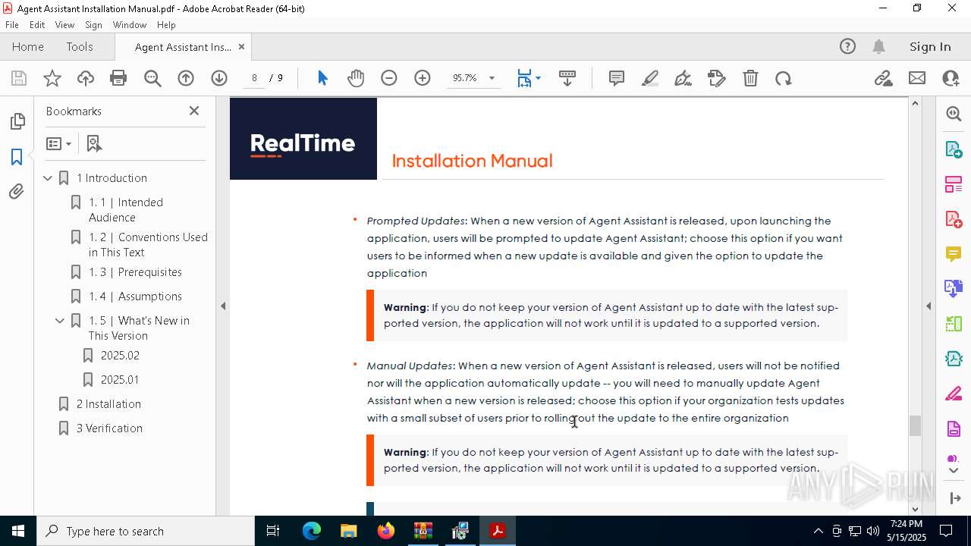Open the bookmarks options dropdown

click(x=58, y=143)
